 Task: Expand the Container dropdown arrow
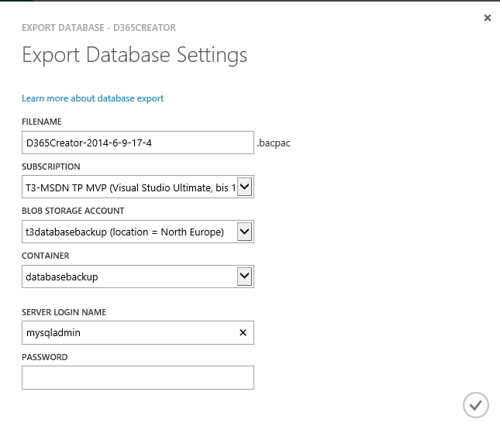pyautogui.click(x=244, y=276)
